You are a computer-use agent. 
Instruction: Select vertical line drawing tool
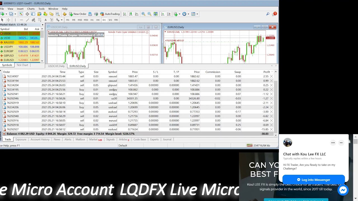(x=15, y=20)
